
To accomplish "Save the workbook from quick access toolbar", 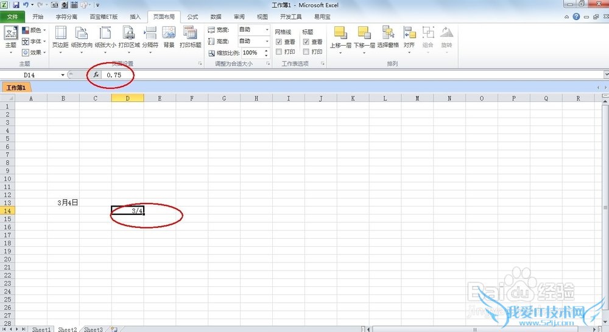I will (16, 5).
